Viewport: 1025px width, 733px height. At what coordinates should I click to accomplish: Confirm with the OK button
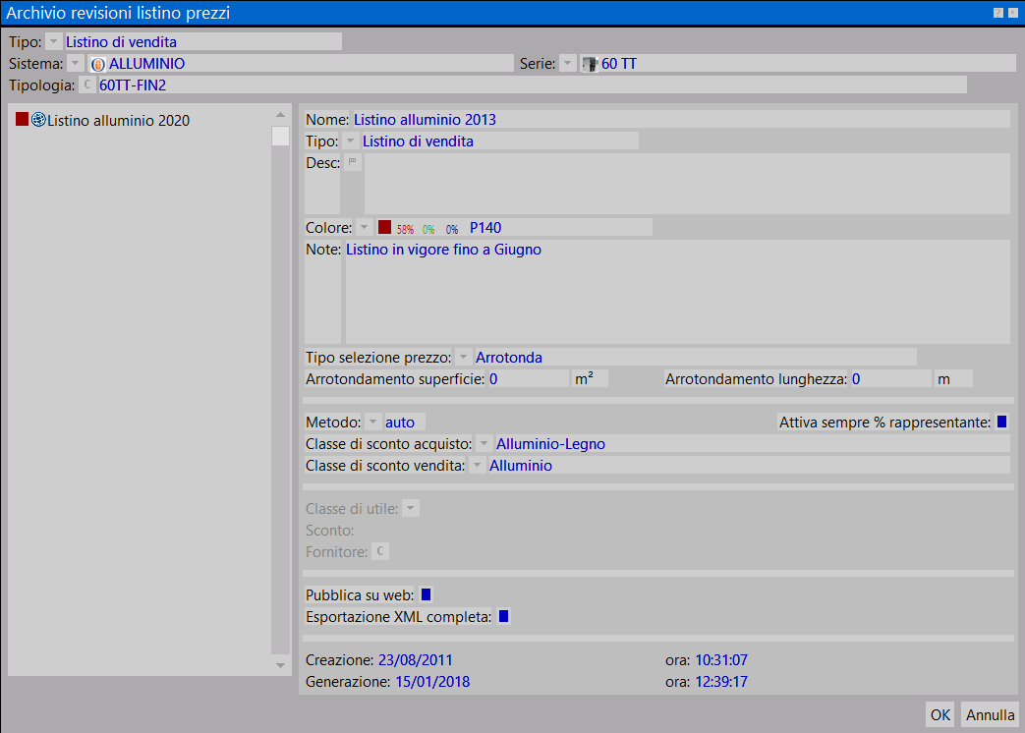pyautogui.click(x=940, y=714)
